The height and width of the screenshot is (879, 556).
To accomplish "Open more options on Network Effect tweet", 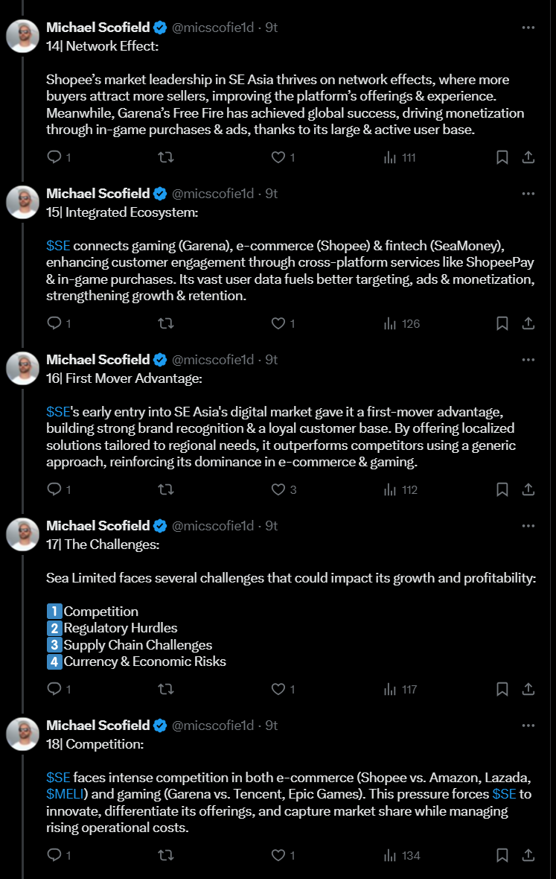I will (528, 28).
